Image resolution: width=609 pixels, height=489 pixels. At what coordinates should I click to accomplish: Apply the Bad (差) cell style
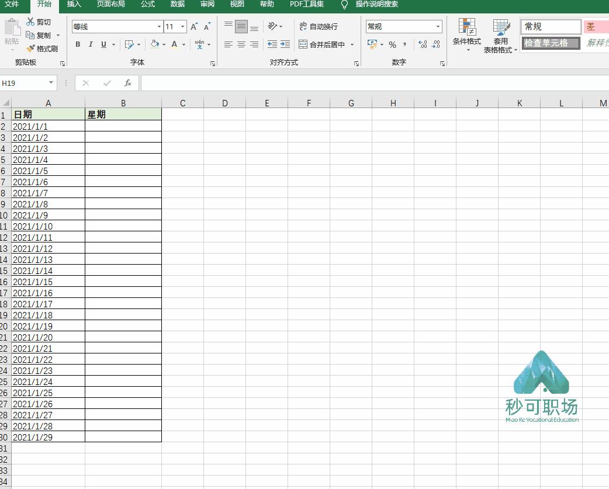(x=596, y=27)
